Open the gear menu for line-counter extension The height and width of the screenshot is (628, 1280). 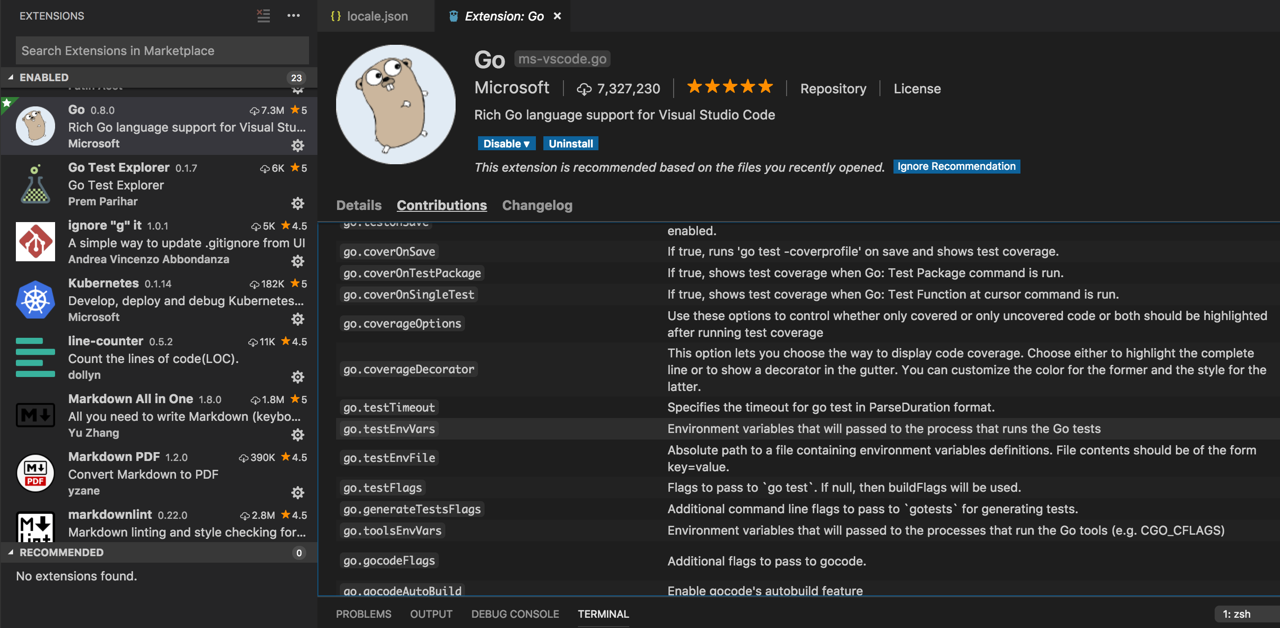(x=298, y=377)
